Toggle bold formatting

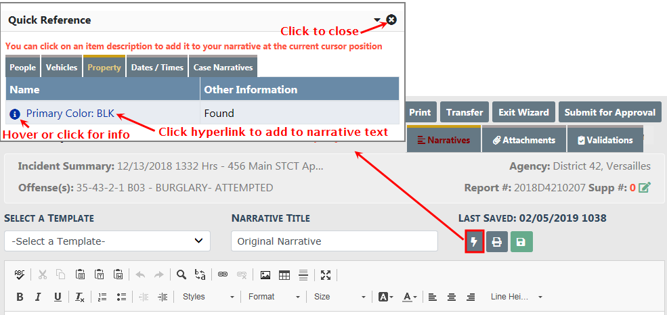(x=20, y=297)
